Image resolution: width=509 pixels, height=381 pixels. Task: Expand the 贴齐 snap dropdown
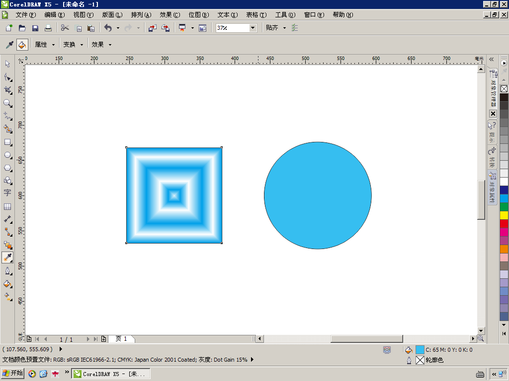(284, 28)
